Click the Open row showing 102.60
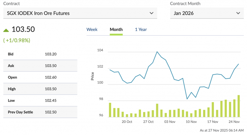This screenshot has height=135, width=247. [x=40, y=77]
